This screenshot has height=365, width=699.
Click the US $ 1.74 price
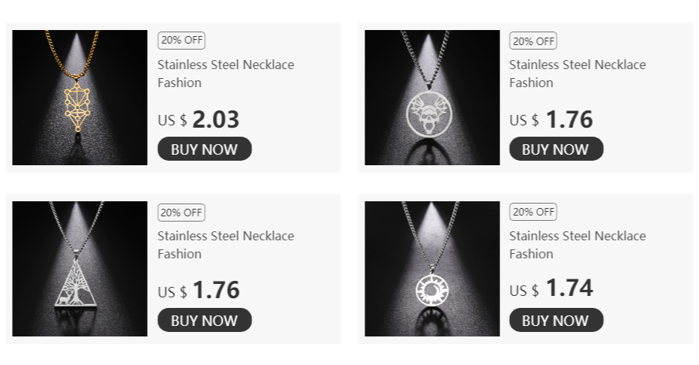click(551, 288)
